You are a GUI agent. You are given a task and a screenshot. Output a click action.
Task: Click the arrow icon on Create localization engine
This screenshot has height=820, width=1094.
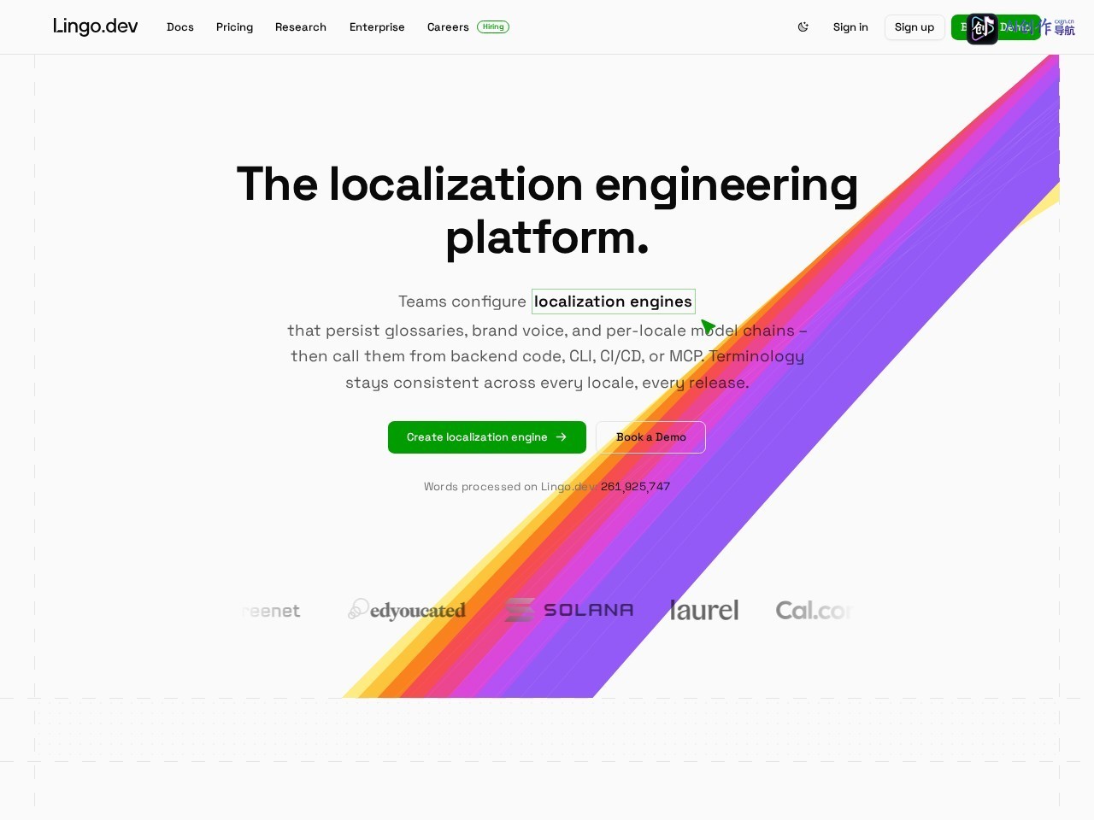point(562,437)
